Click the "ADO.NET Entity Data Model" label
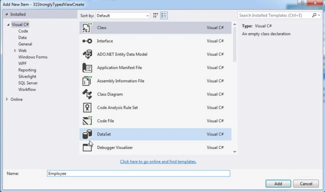The height and width of the screenshot is (192, 325). (122, 54)
